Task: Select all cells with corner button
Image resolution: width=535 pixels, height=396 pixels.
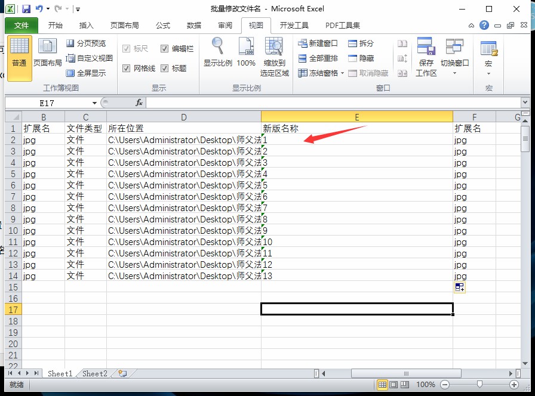Action: (13, 117)
